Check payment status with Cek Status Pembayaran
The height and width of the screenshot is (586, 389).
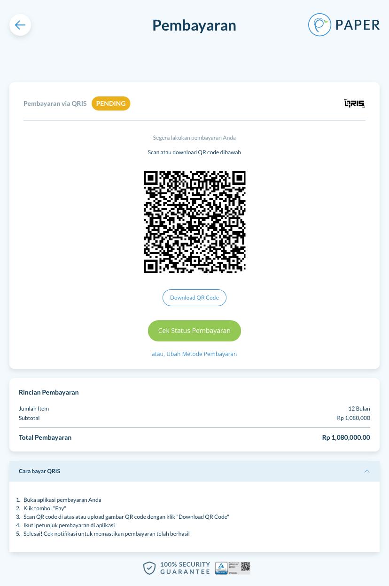[194, 331]
